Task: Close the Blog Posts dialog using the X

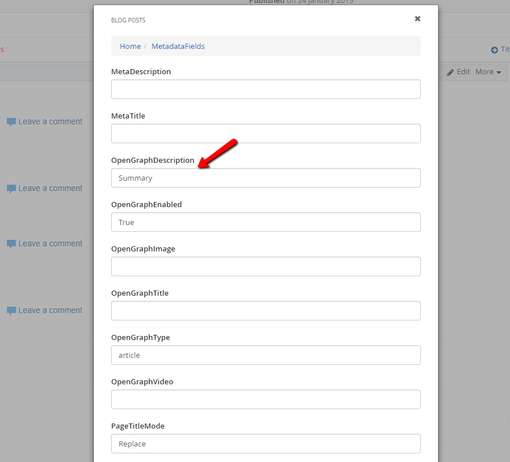Action: tap(417, 18)
